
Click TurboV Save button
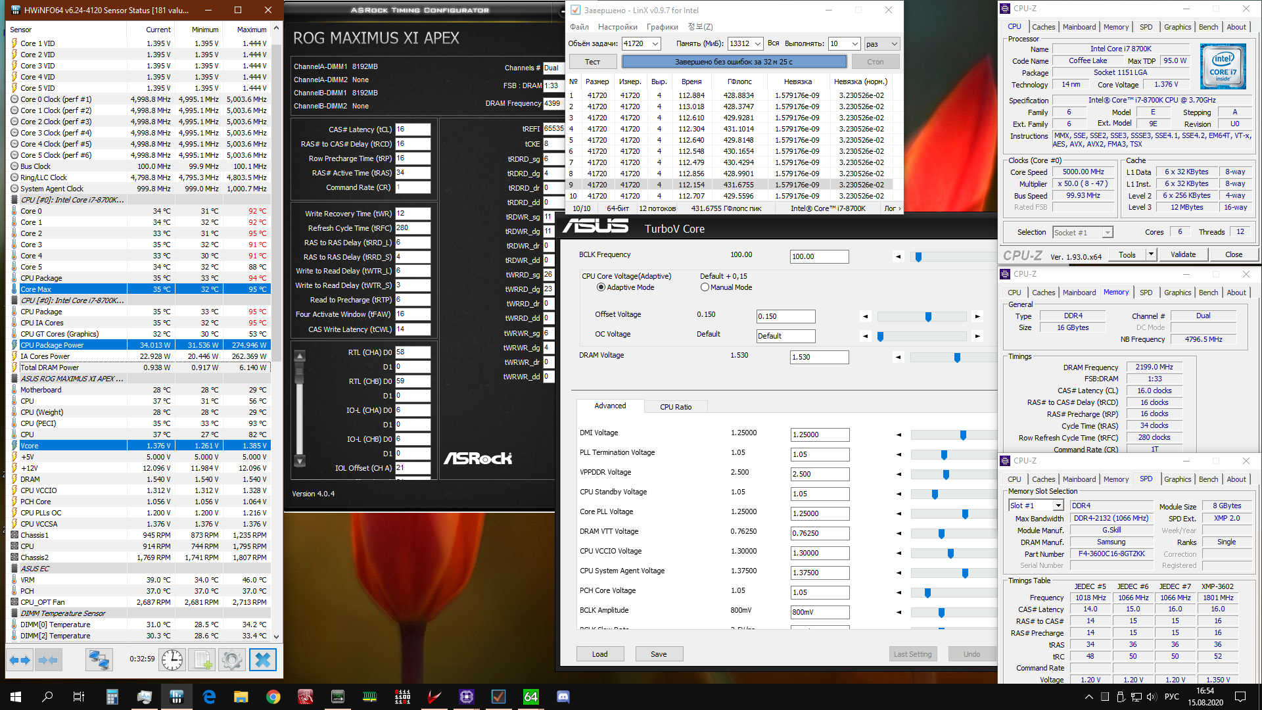(x=659, y=654)
